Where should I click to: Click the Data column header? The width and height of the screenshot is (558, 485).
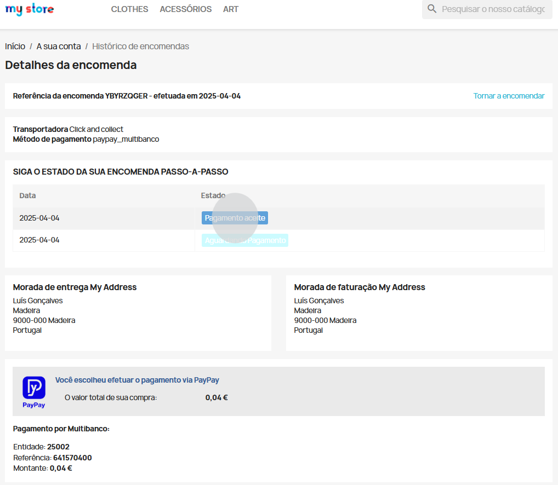27,195
